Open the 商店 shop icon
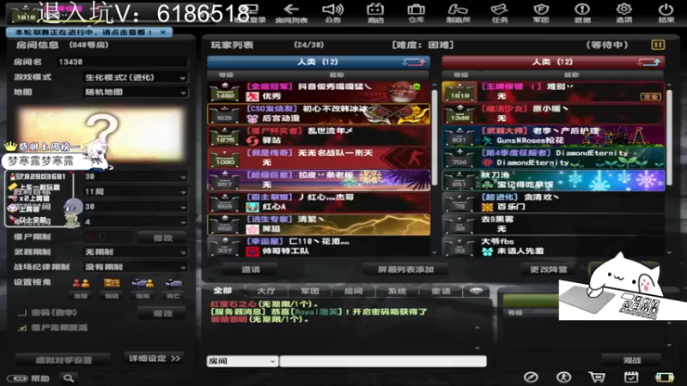Viewport: 687px width, 386px height. click(x=375, y=13)
